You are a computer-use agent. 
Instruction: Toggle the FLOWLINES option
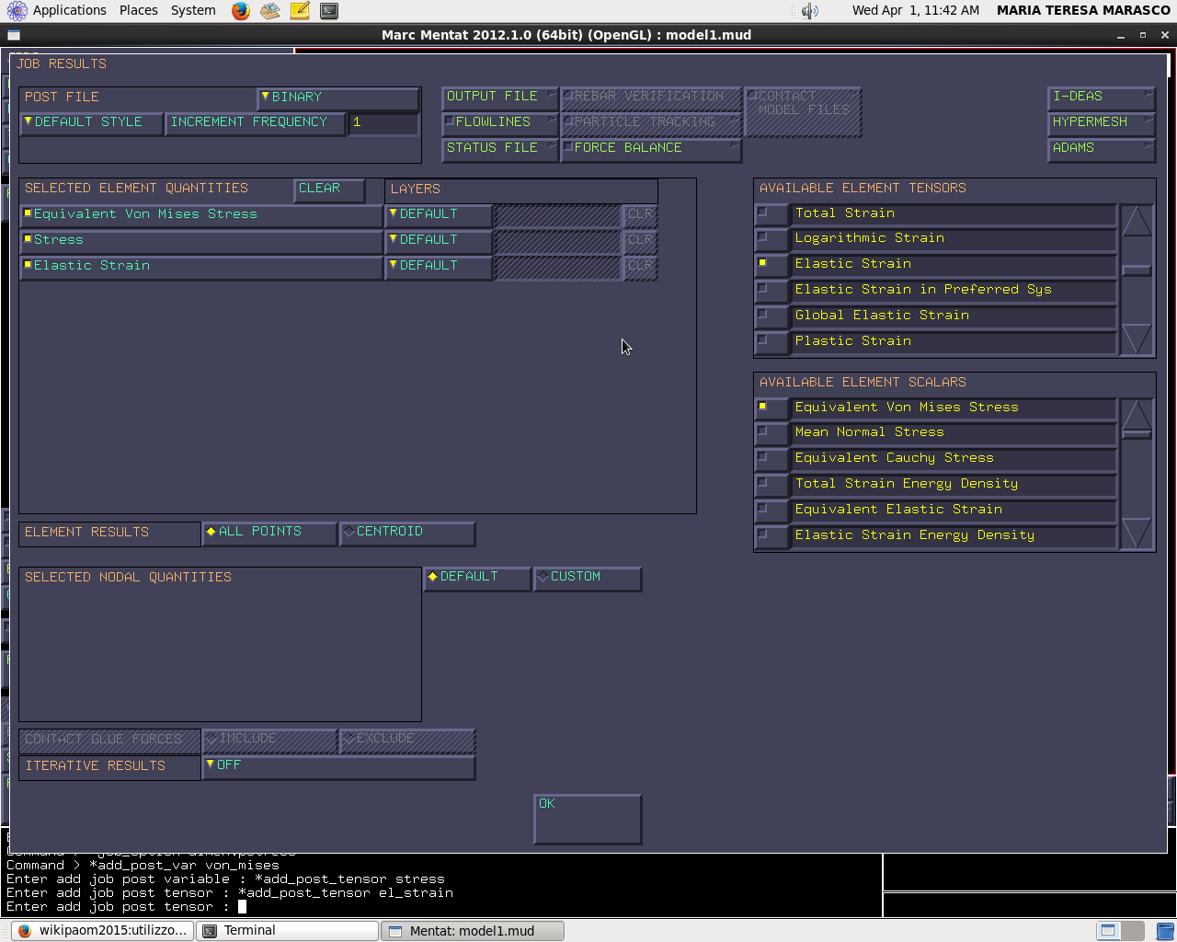pyautogui.click(x=500, y=122)
